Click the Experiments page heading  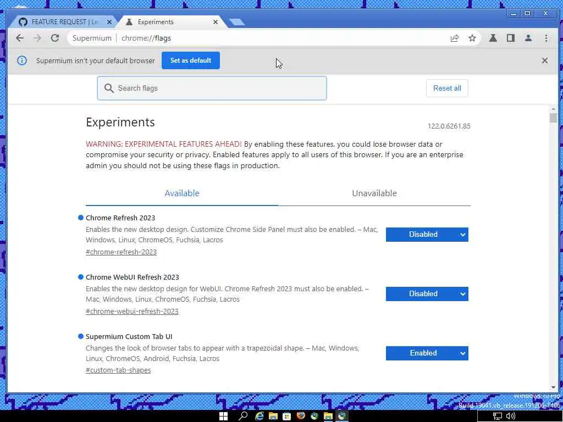tap(120, 123)
